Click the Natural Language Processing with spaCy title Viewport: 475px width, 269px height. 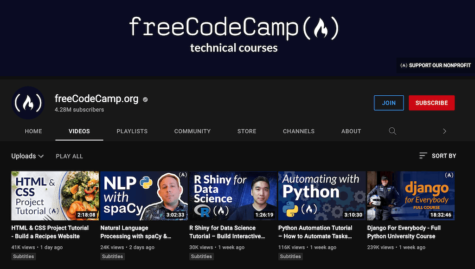(x=136, y=232)
